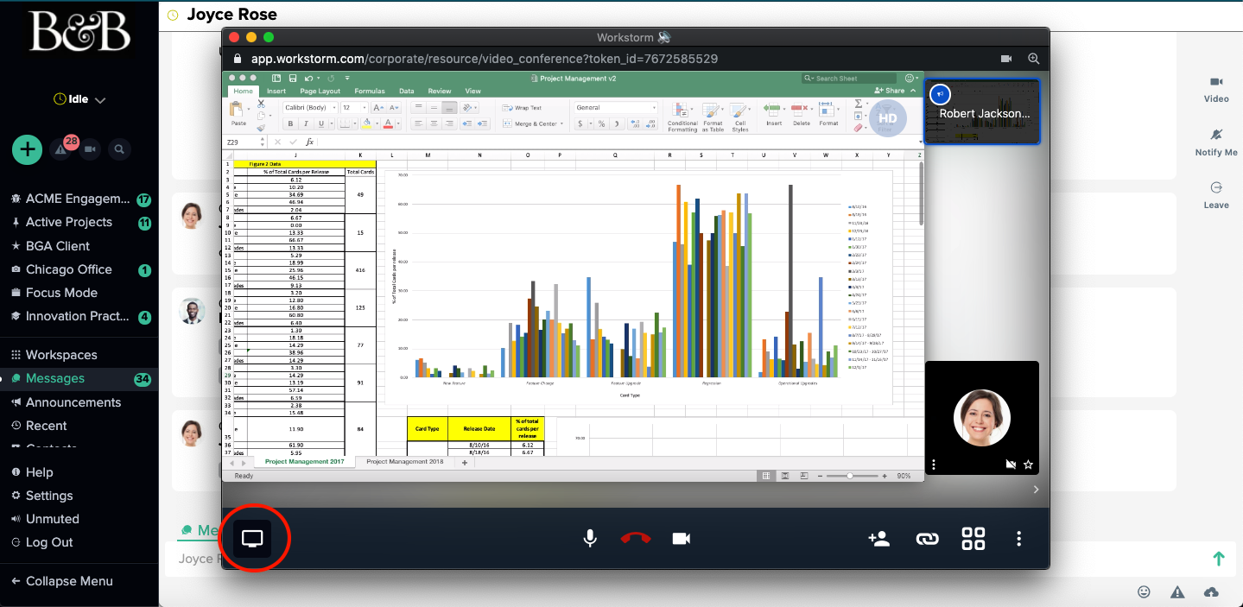Viewport: 1243px width, 607px height.
Task: Click Format as Table in ribbon
Action: click(x=713, y=117)
